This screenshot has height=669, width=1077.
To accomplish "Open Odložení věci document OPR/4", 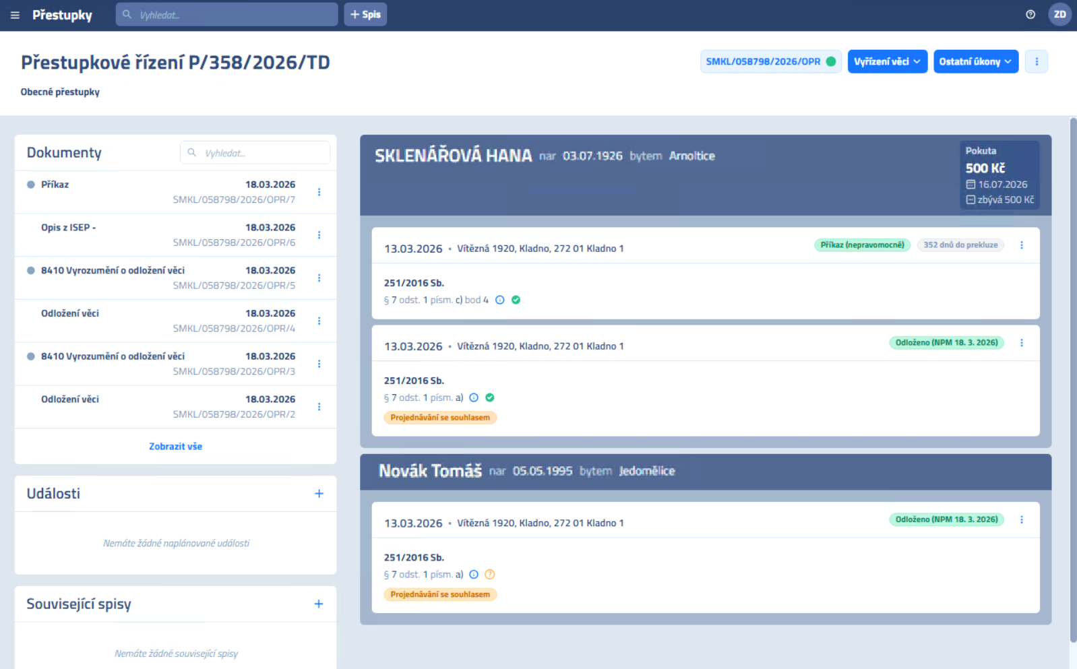I will [x=175, y=321].
